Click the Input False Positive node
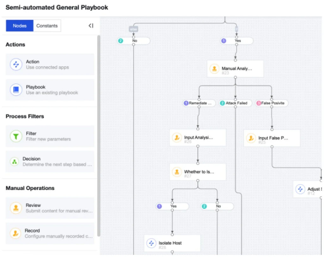The height and width of the screenshot is (257, 324). pos(272,138)
